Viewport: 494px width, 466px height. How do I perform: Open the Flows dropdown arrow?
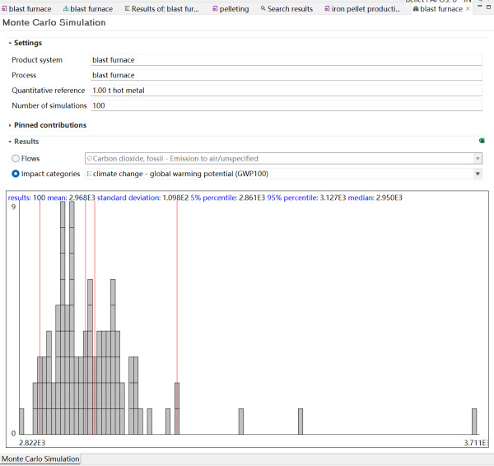[478, 158]
